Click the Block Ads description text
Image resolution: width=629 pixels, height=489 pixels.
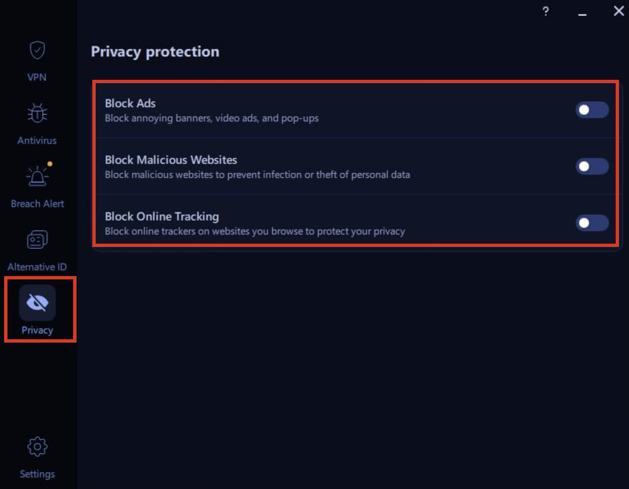pos(211,118)
